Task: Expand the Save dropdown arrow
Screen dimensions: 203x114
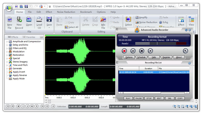Action: pos(49,27)
